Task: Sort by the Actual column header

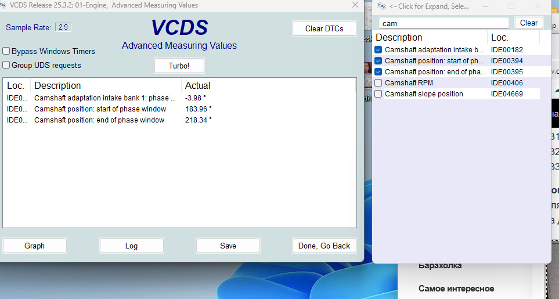Action: 197,85
